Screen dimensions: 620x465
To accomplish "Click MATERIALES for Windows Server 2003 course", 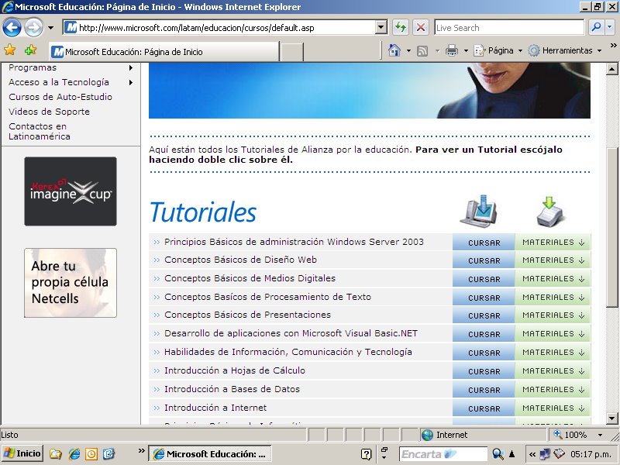I will point(553,243).
